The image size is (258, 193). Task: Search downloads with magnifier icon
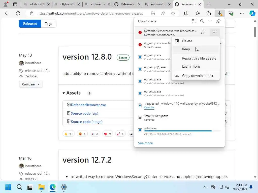pyautogui.click(x=202, y=21)
